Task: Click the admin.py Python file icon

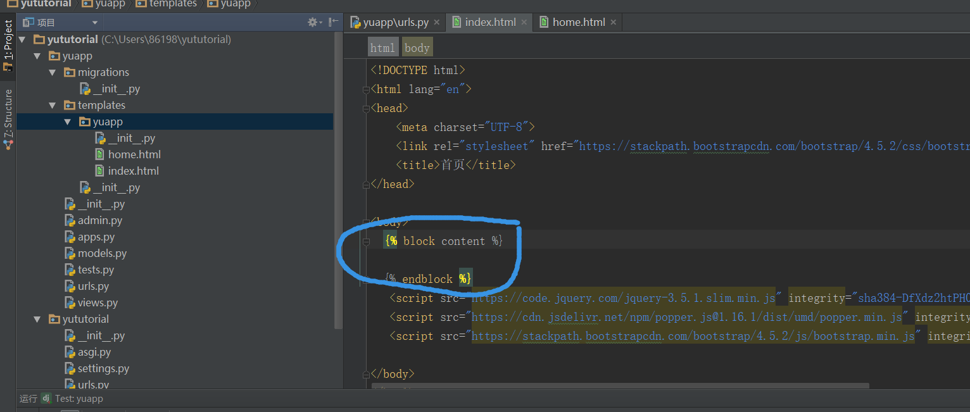Action: click(70, 220)
